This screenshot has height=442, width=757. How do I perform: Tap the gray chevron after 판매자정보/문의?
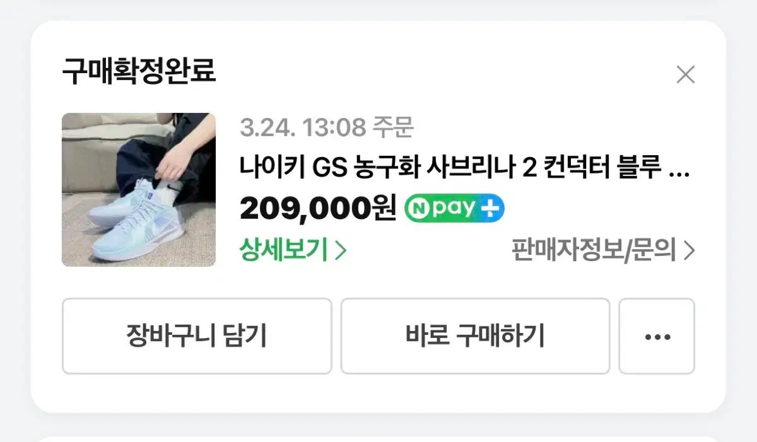point(689,251)
